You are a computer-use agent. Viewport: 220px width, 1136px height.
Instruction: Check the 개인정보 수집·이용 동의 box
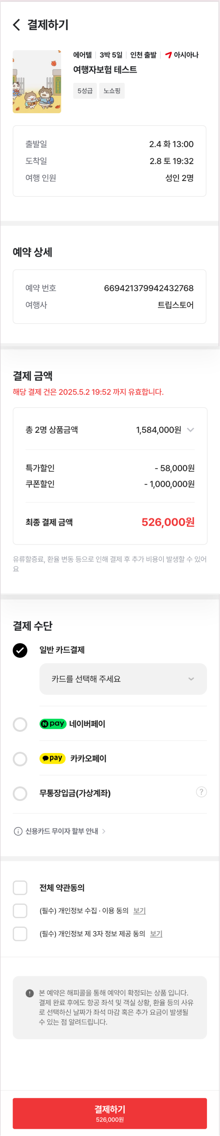tap(20, 911)
